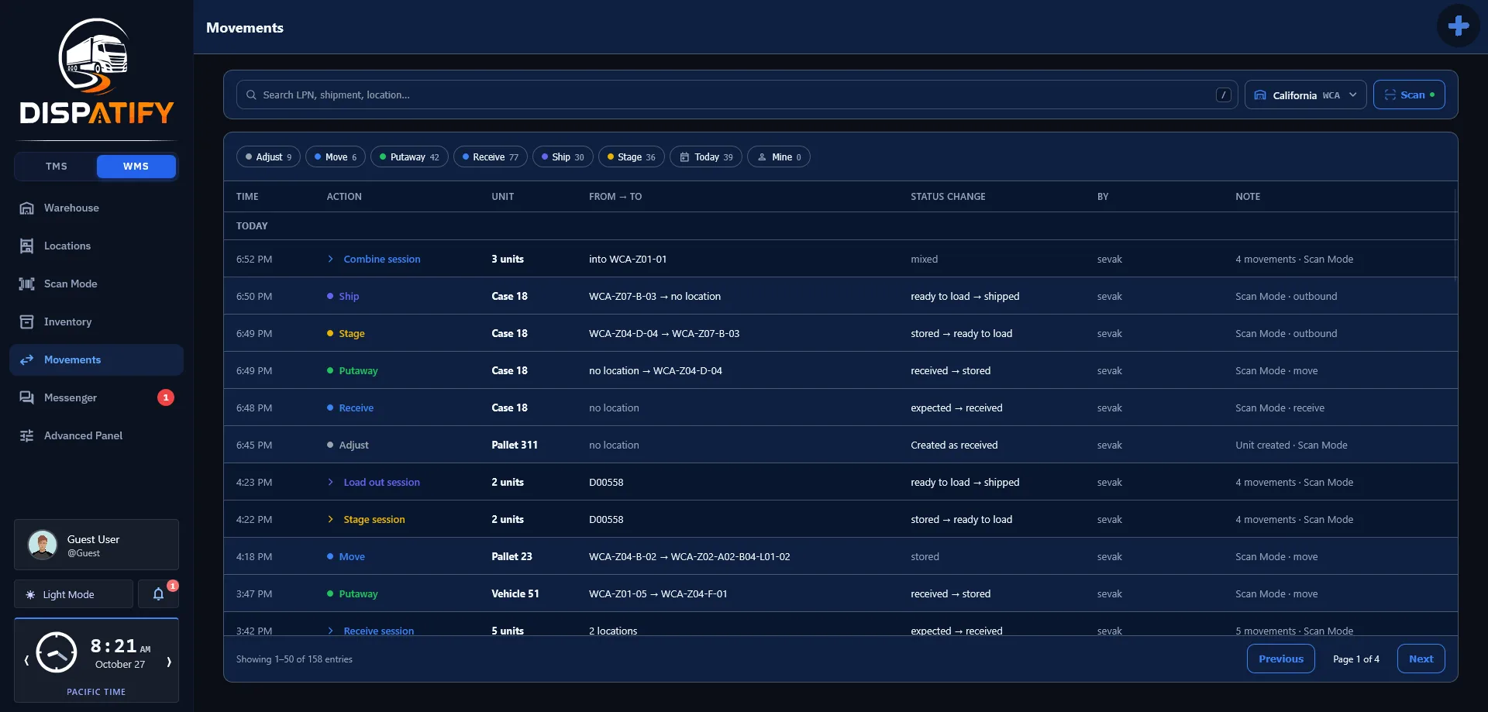1488x712 pixels.
Task: Open Movements page in sidebar
Action: click(x=96, y=359)
